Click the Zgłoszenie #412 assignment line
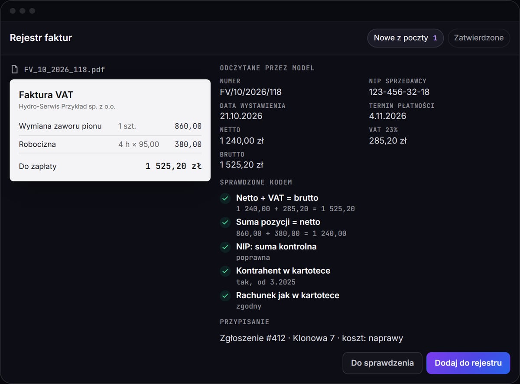Image resolution: width=520 pixels, height=384 pixels. pyautogui.click(x=312, y=338)
